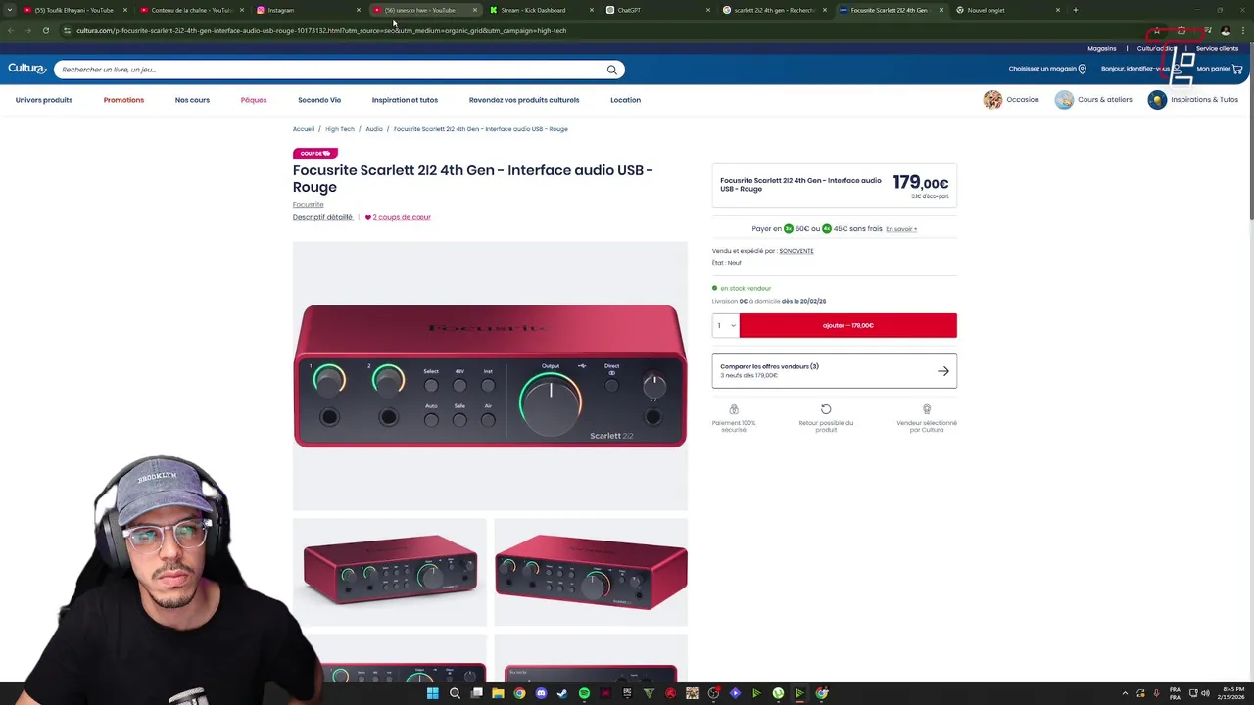Click the Coup de cœur badge
This screenshot has height=705, width=1254.
click(x=315, y=153)
